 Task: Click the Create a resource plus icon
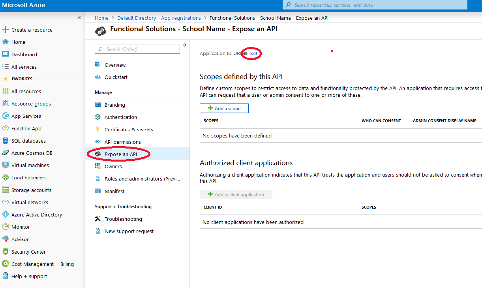6,30
